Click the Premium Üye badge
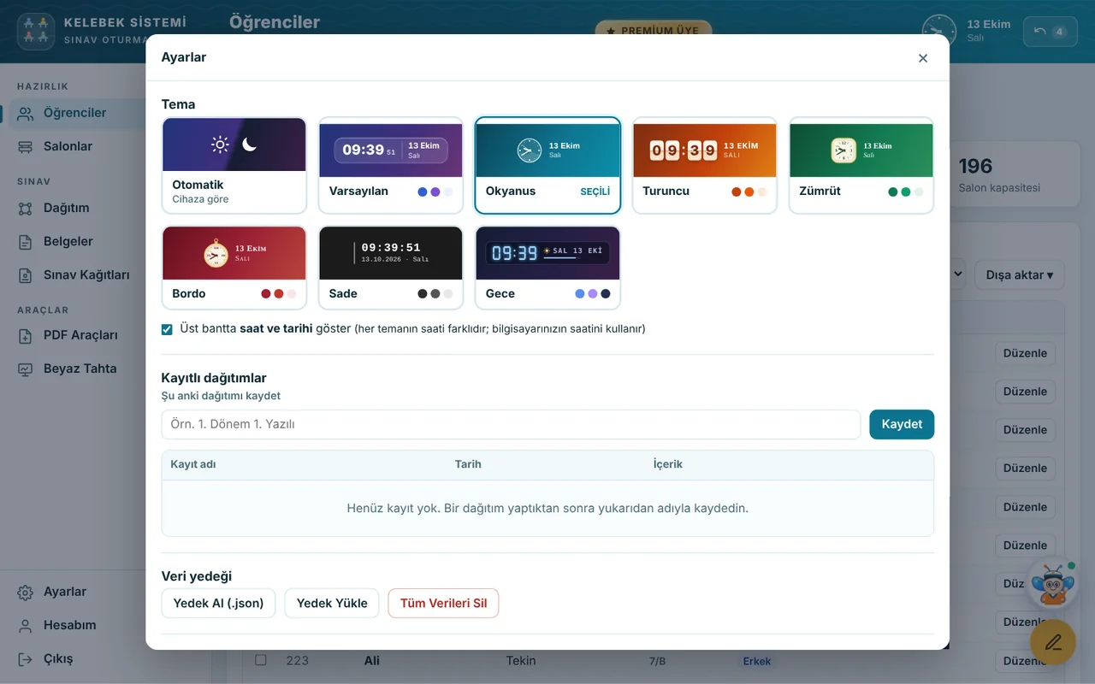This screenshot has height=684, width=1095. (x=654, y=31)
